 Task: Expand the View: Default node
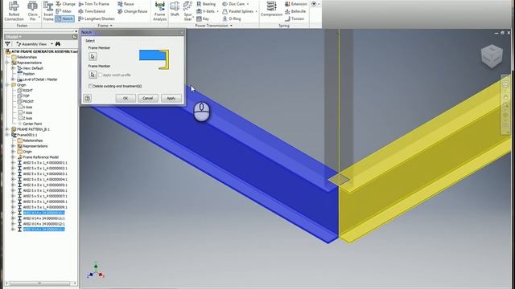(x=13, y=68)
